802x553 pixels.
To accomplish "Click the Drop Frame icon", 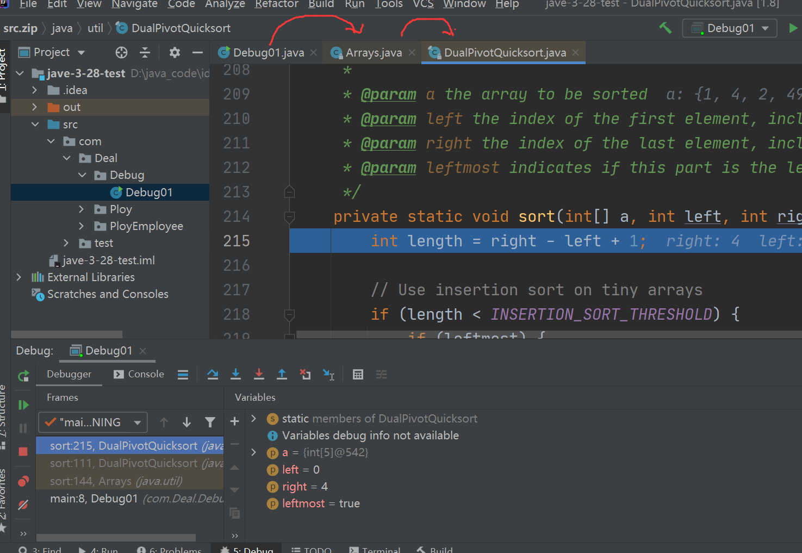I will click(305, 374).
